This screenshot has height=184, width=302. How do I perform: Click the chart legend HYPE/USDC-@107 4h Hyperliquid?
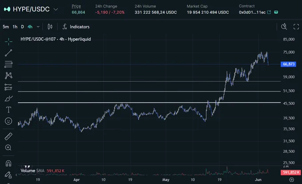coord(56,39)
